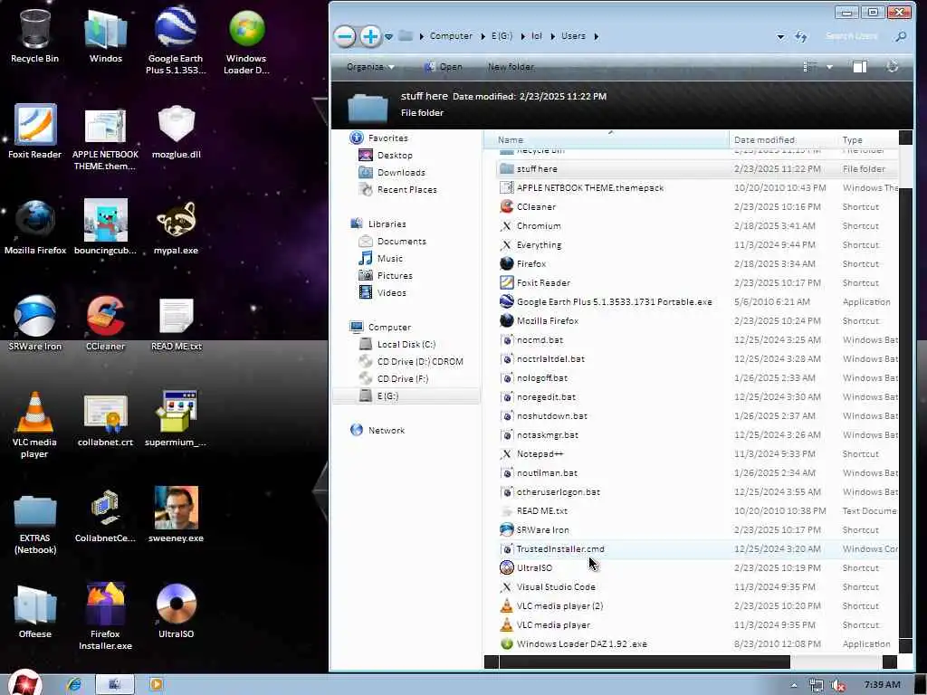The image size is (927, 695).
Task: Open the Offeese folder on desktop
Action: click(x=34, y=611)
